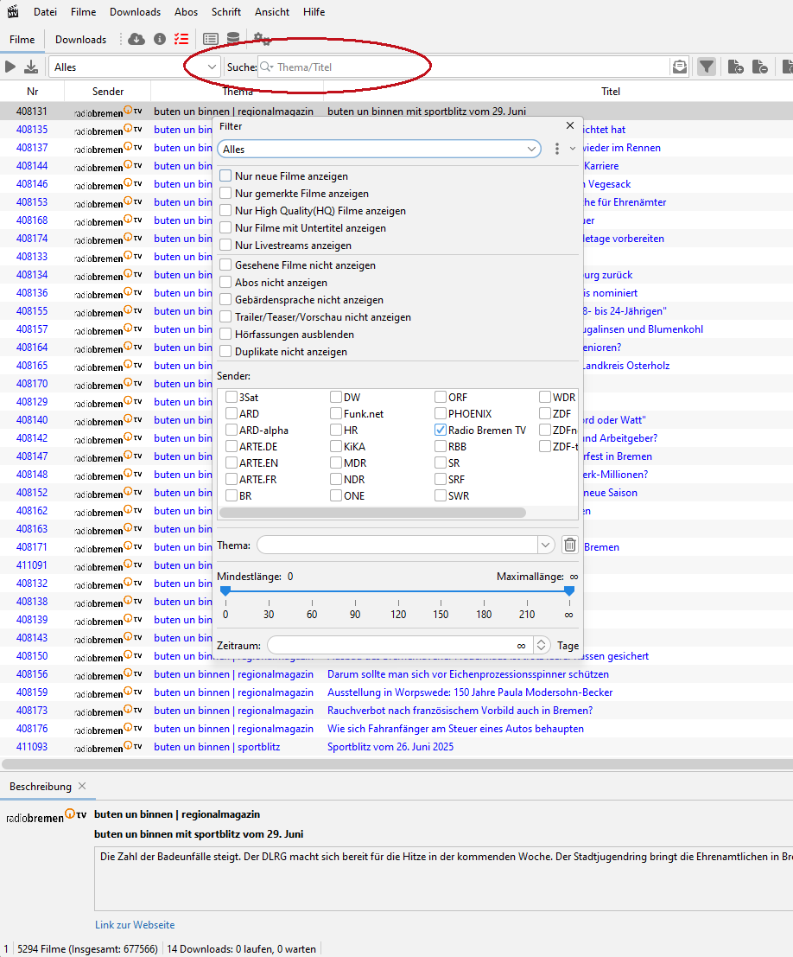The image size is (793, 957).
Task: Sort by the Nr column header
Action: (32, 91)
